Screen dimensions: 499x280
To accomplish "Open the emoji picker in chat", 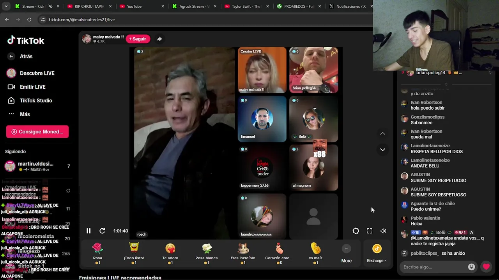I will [x=471, y=267].
